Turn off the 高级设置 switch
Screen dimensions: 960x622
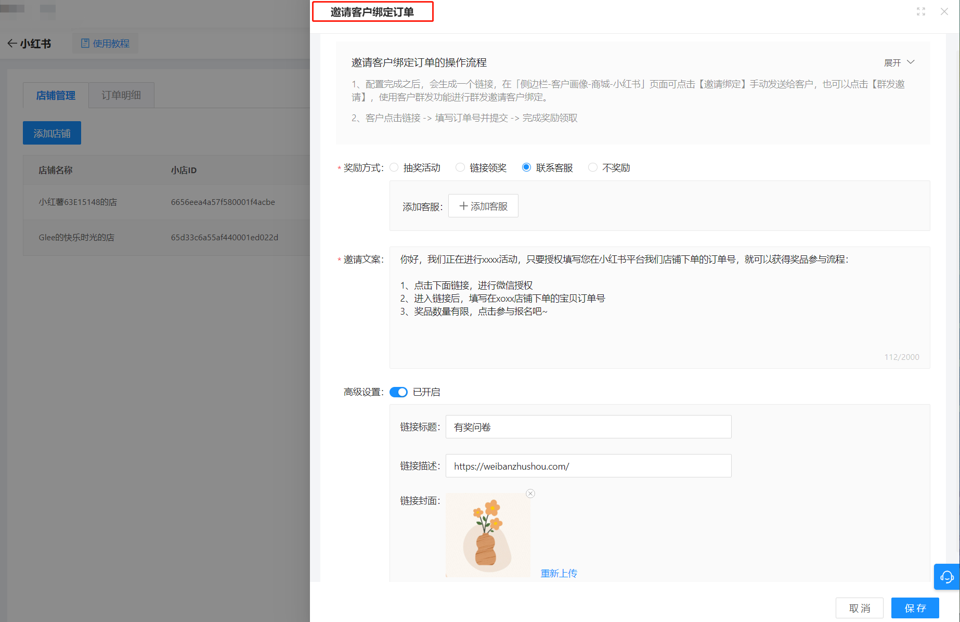click(398, 392)
